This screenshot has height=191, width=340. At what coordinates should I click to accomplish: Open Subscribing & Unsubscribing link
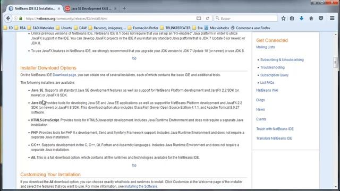point(282,60)
